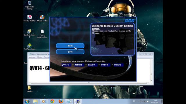Click Notepad horizontal scrollbar
The width and height of the screenshot is (186, 104).
point(89,83)
